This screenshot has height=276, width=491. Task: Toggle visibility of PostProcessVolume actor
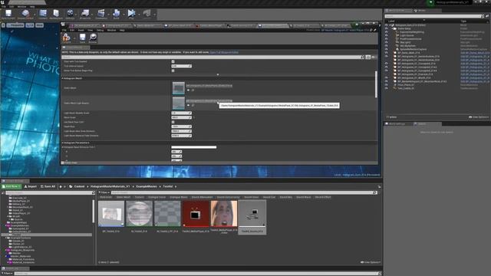click(x=387, y=39)
